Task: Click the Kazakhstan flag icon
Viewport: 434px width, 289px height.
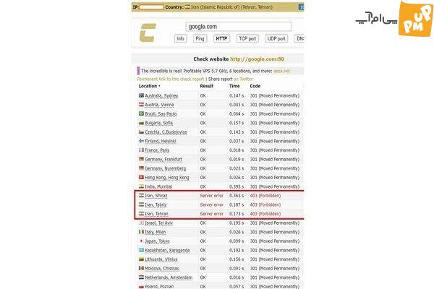Action: tap(142, 250)
